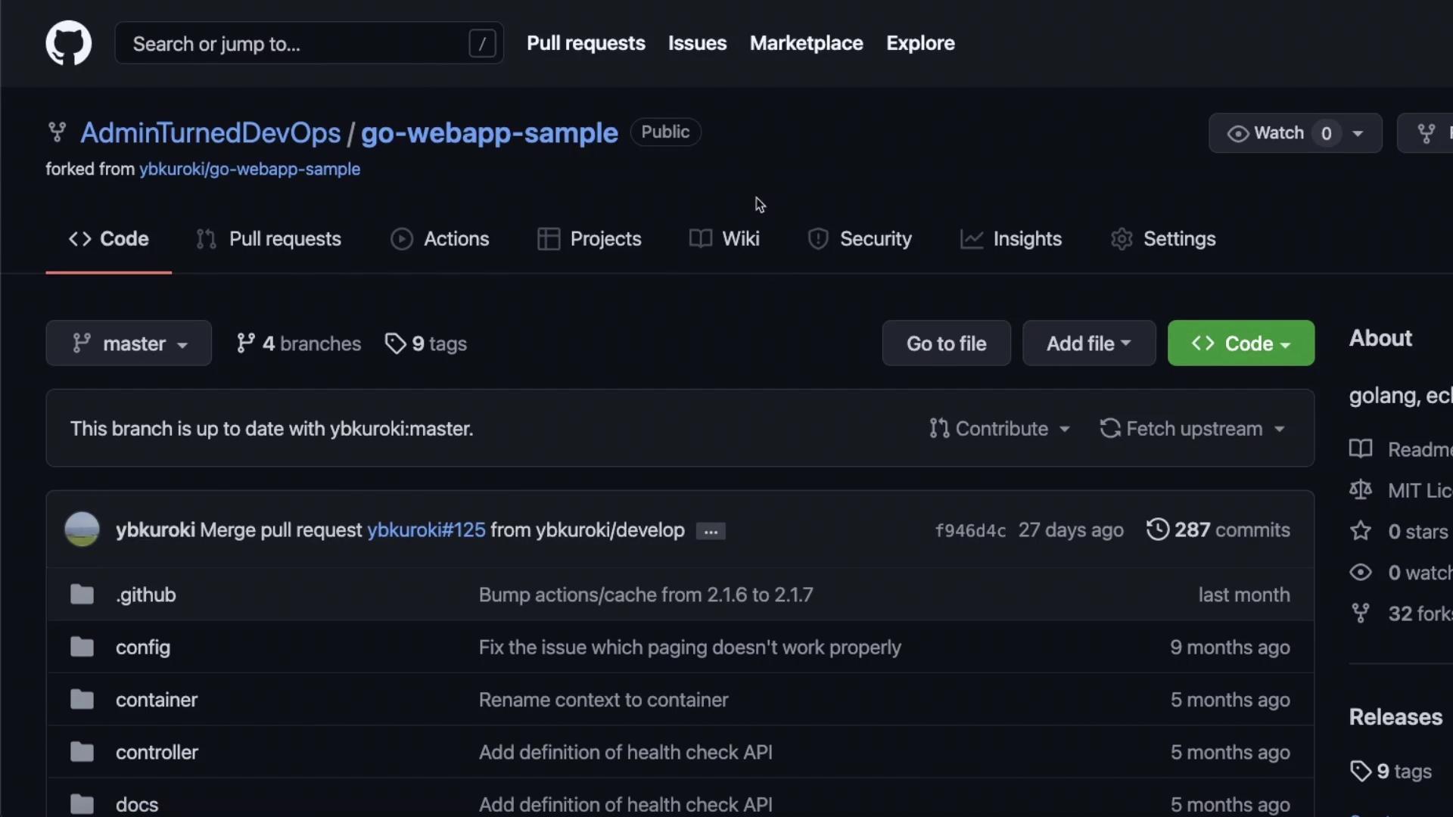The height and width of the screenshot is (817, 1453).
Task: Open the commits history clock icon
Action: click(1157, 530)
